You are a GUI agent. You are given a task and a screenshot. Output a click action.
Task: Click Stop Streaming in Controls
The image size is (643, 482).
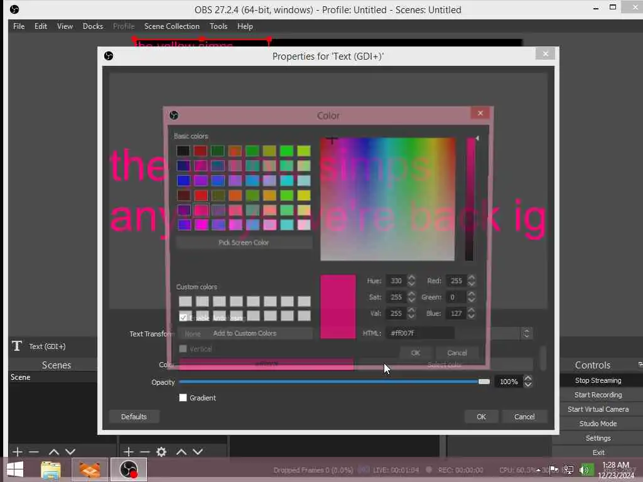point(598,380)
